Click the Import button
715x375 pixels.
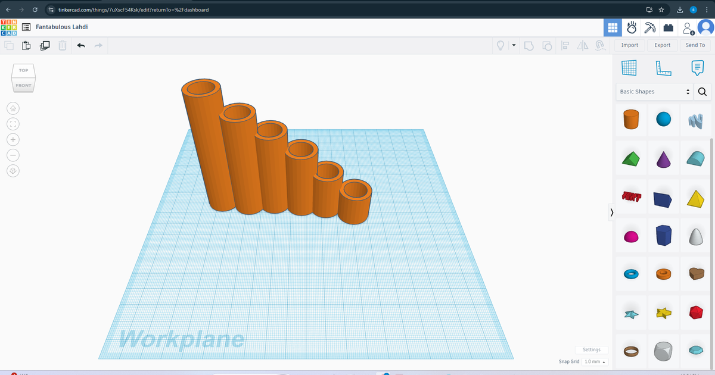[629, 45]
